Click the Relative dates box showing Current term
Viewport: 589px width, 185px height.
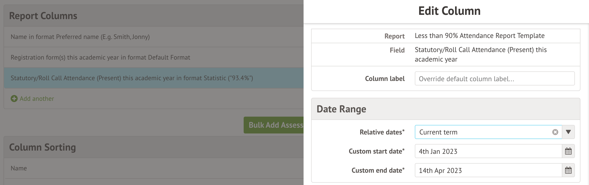[x=483, y=132]
